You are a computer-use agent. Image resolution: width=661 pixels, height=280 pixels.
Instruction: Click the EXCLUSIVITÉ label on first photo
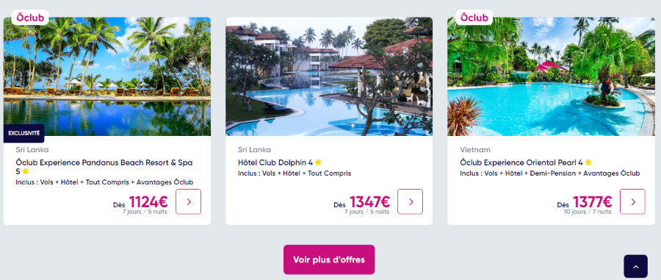tap(24, 133)
